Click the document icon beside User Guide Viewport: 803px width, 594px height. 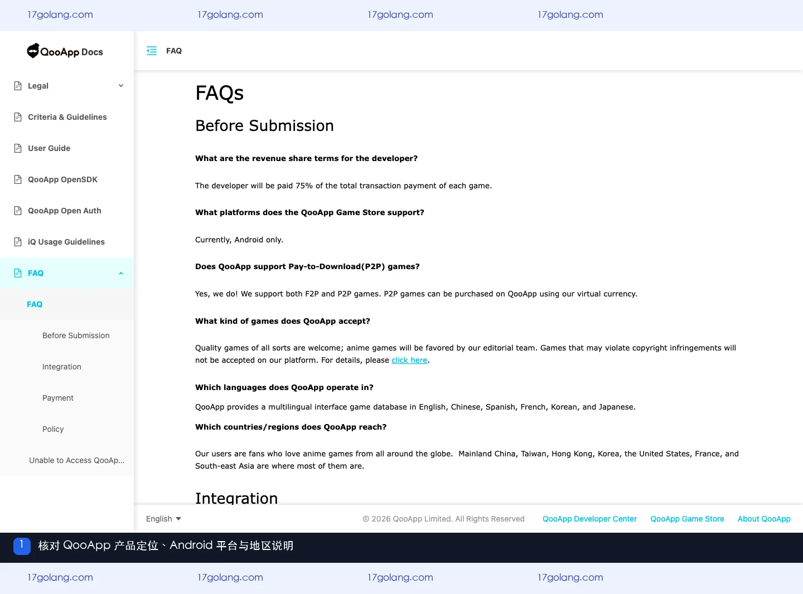18,148
